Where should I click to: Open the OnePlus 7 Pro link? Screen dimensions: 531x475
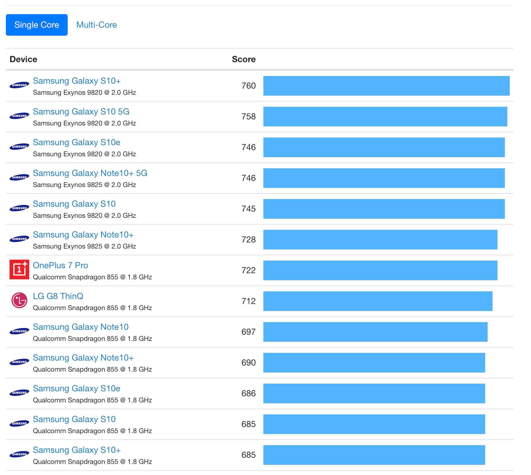point(60,265)
